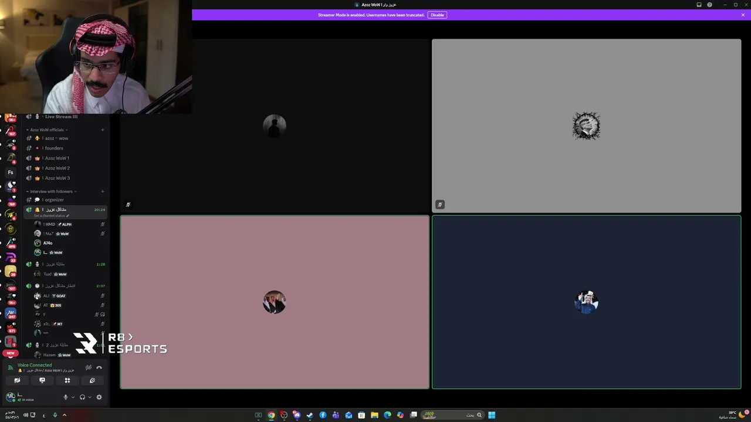Open Microsoft Edge from taskbar

coord(387,415)
